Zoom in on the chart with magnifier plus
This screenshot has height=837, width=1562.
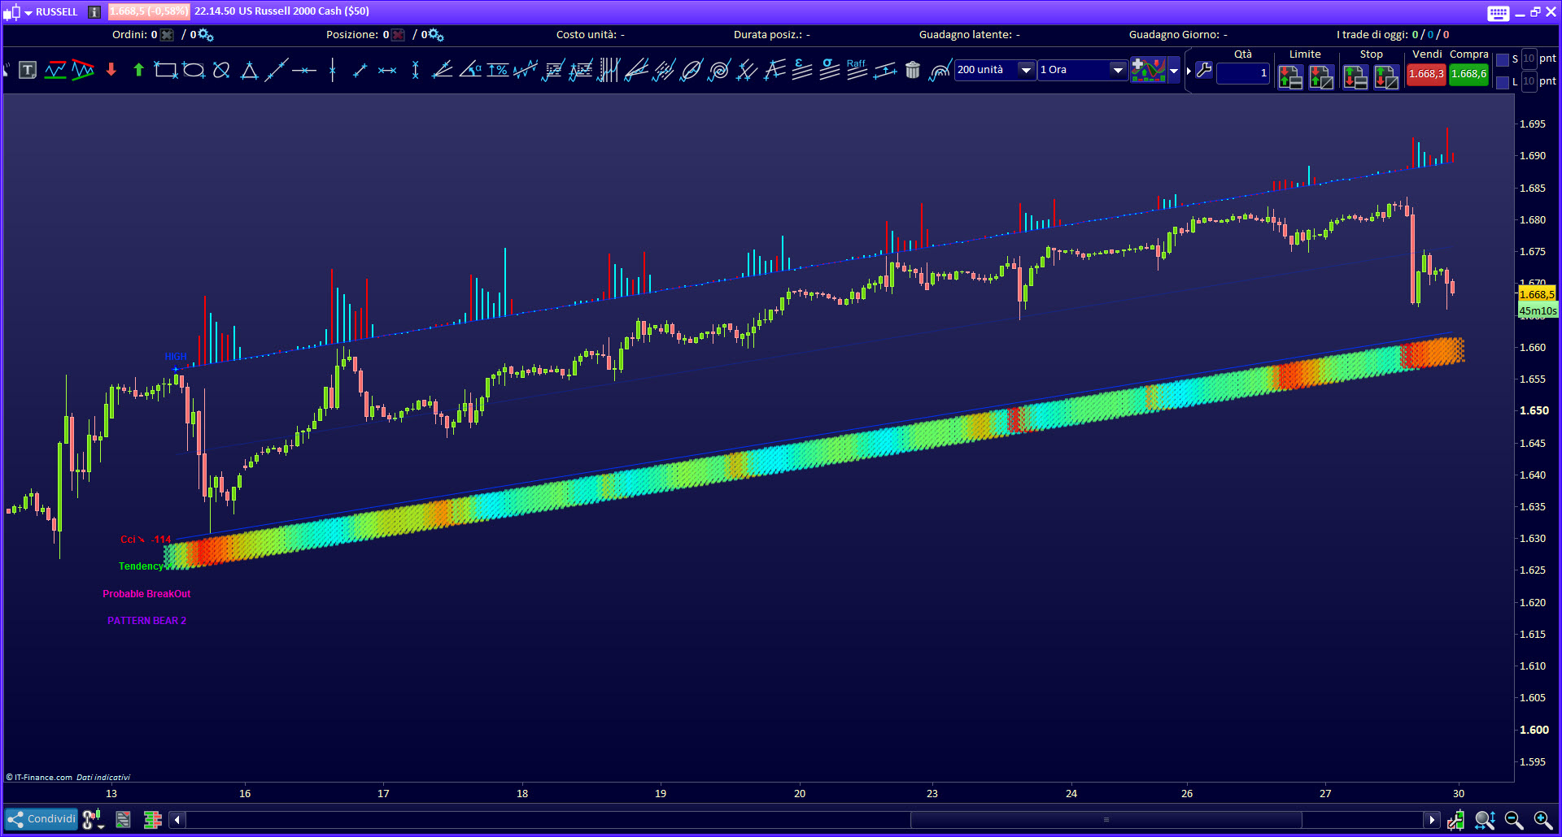point(1542,820)
